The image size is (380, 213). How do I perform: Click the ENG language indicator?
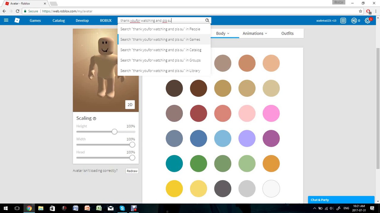346,208
